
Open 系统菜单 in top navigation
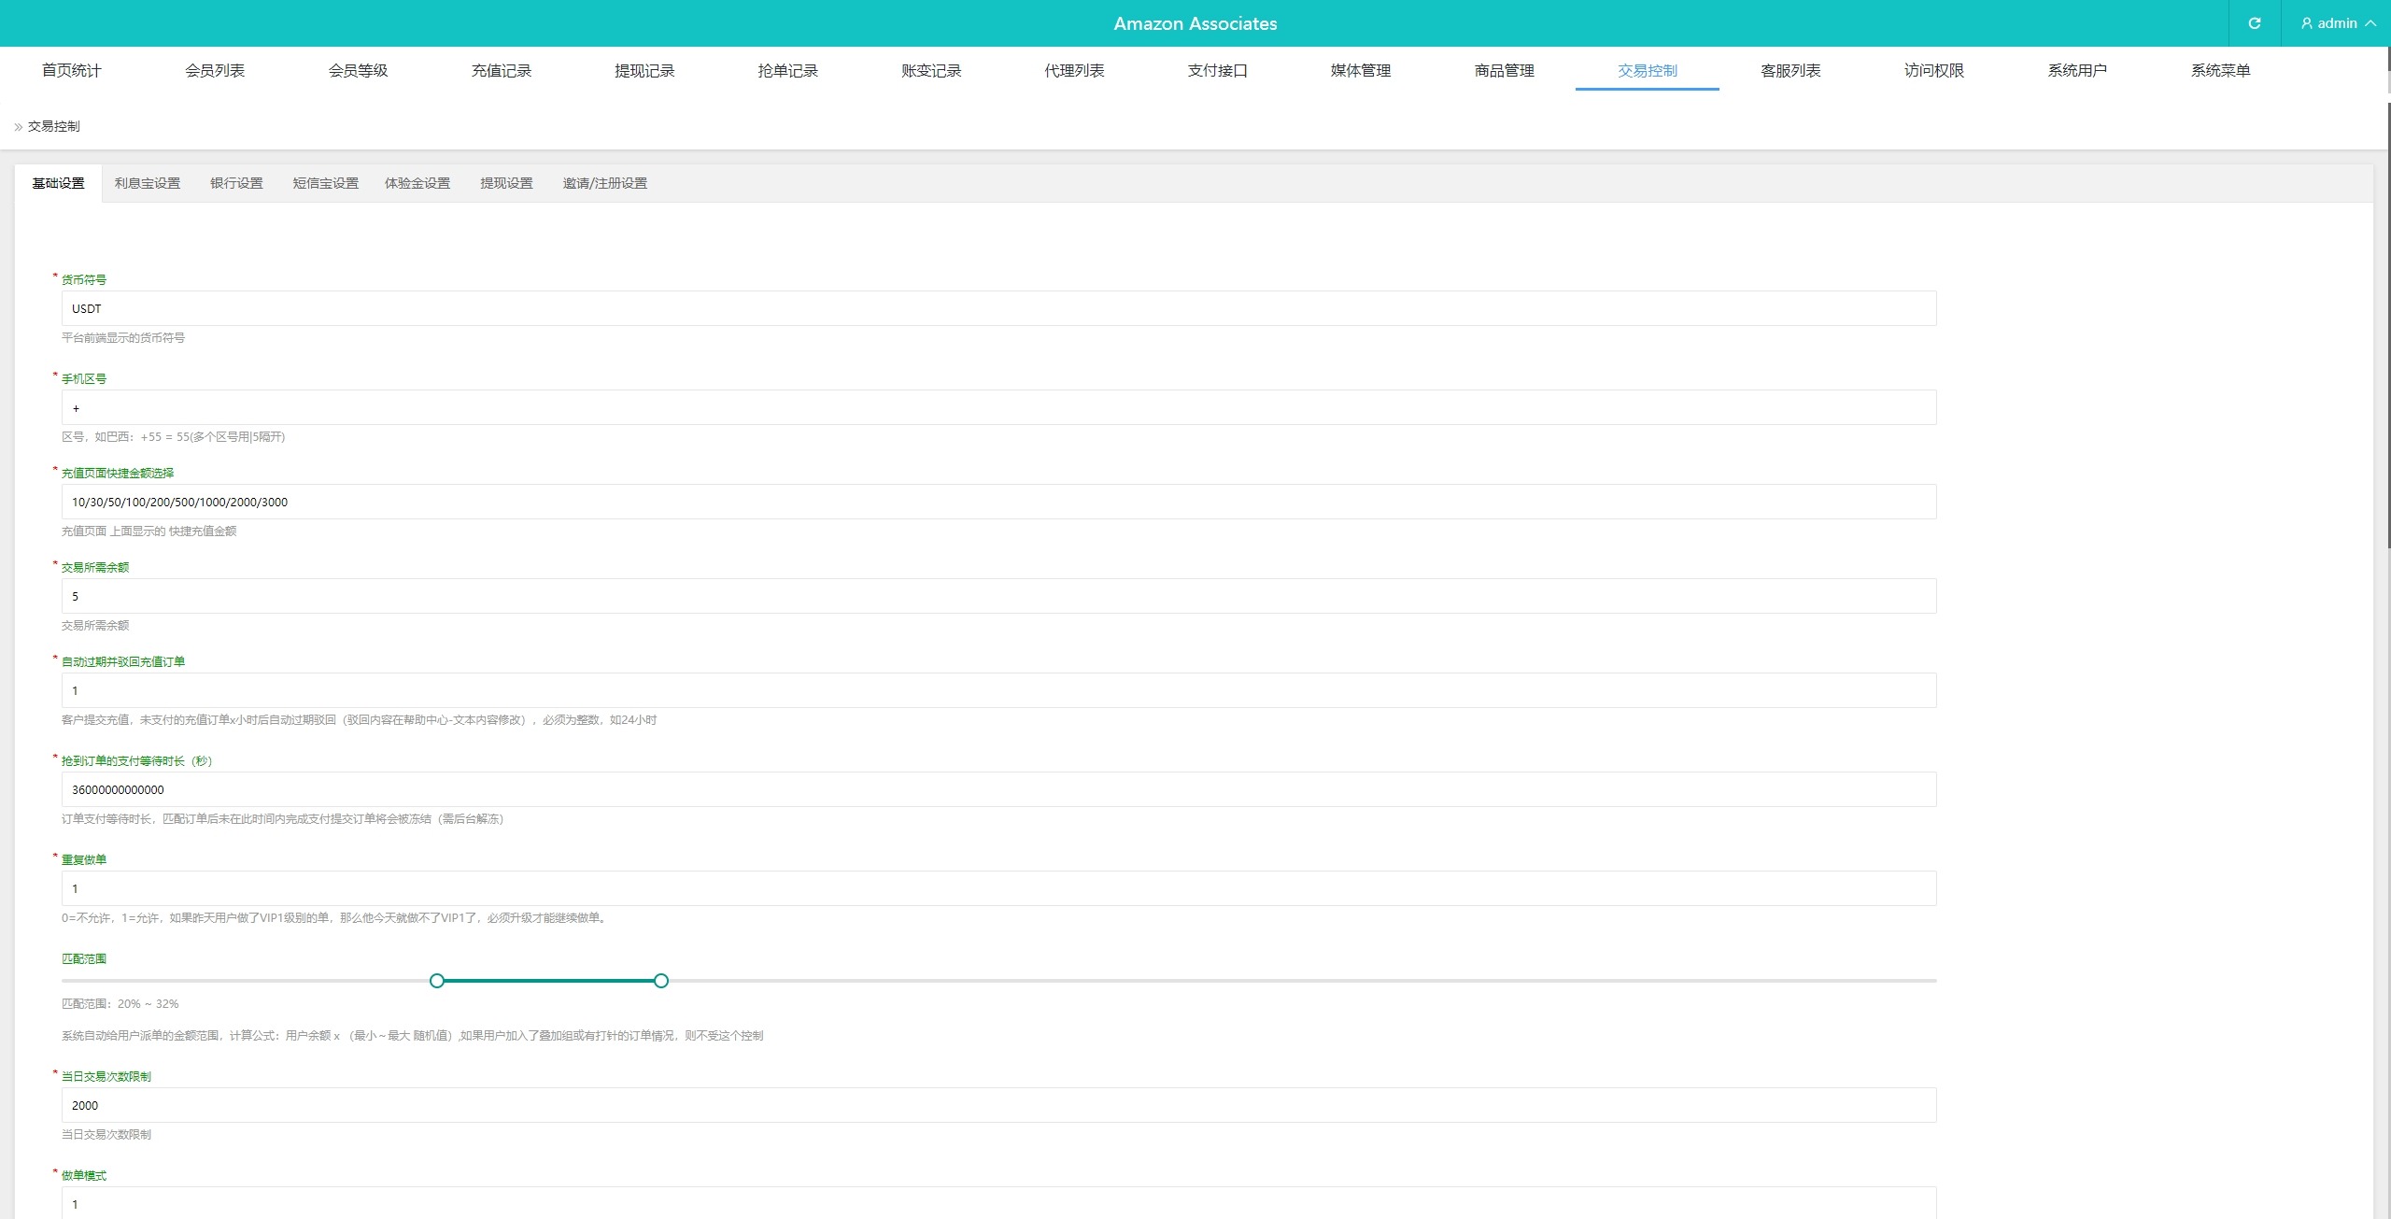[x=2220, y=71]
